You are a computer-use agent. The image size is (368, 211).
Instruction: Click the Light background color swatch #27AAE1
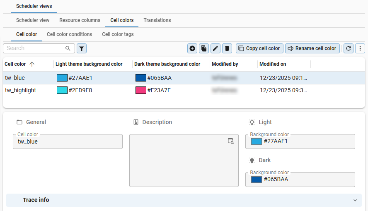257,141
